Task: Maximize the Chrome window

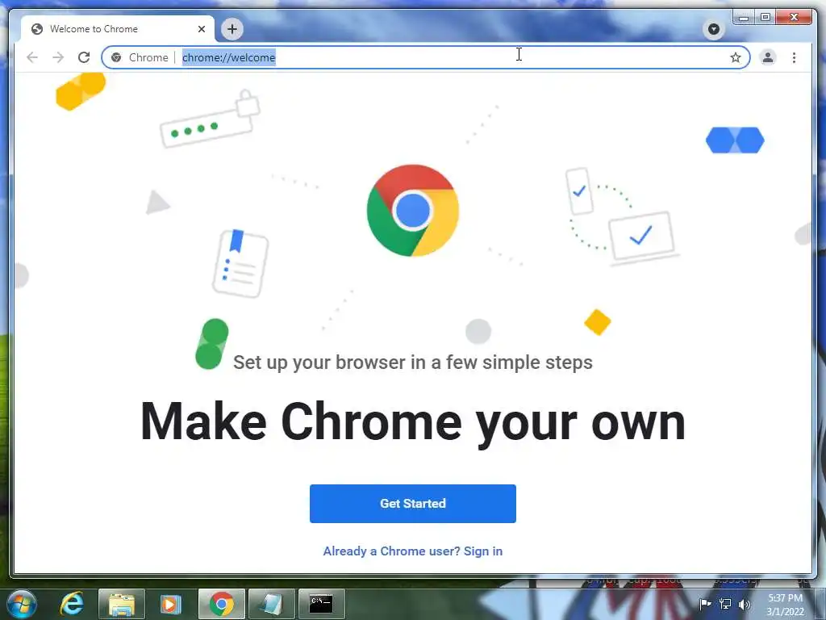Action: pyautogui.click(x=766, y=18)
